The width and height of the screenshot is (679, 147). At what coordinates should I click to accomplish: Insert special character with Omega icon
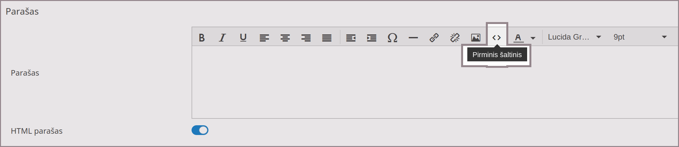[x=392, y=38]
